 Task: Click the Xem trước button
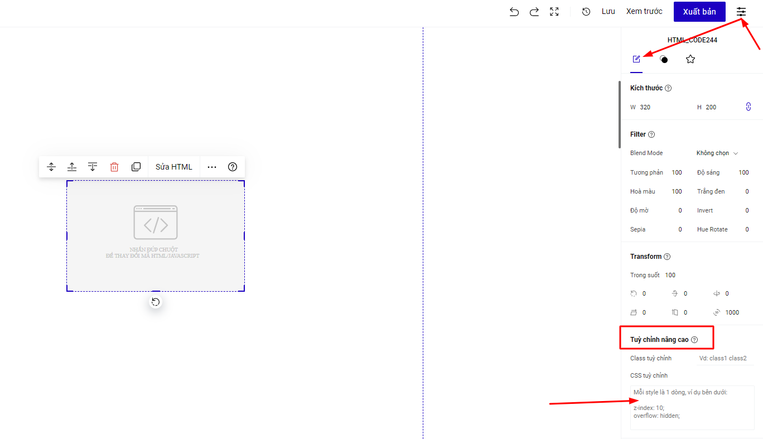[x=644, y=12]
